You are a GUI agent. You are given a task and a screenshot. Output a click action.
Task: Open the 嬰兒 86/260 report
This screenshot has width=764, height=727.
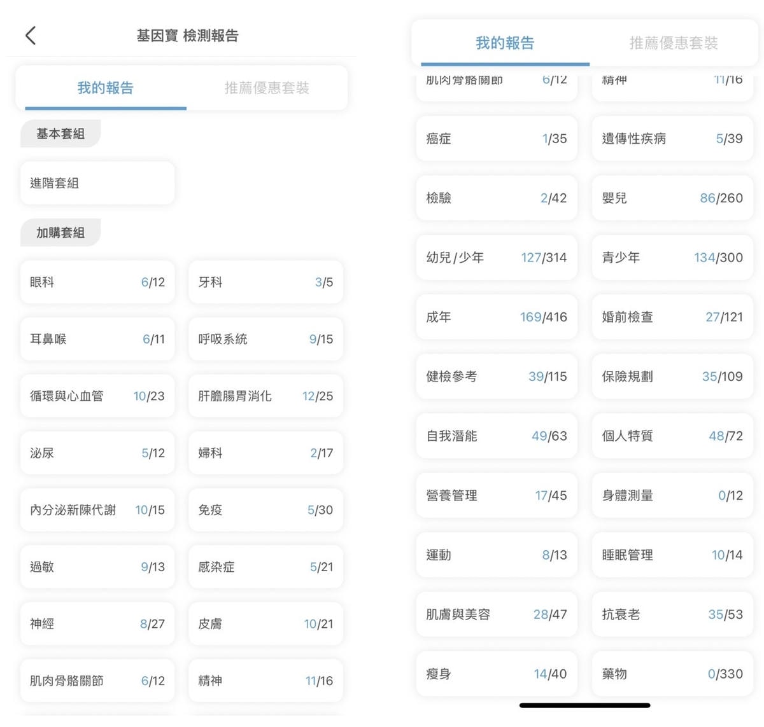coord(672,198)
